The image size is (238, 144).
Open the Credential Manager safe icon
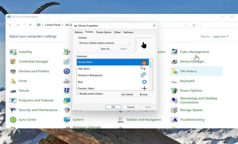(x=13, y=61)
